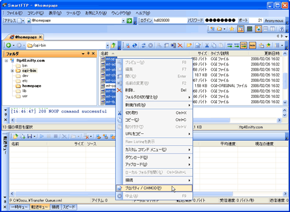
Task: Toggle Auto transfer mode icon
Action: (244, 46)
